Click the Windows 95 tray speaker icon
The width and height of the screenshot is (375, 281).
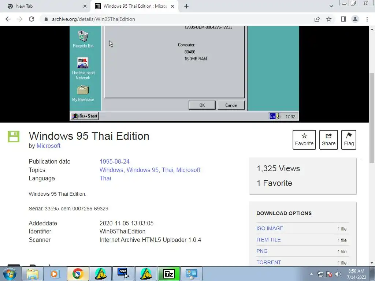tap(278, 116)
